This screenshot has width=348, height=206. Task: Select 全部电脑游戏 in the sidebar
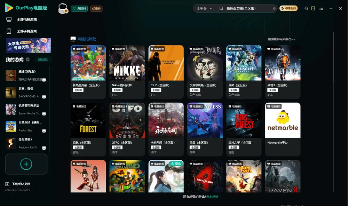[x=22, y=19]
